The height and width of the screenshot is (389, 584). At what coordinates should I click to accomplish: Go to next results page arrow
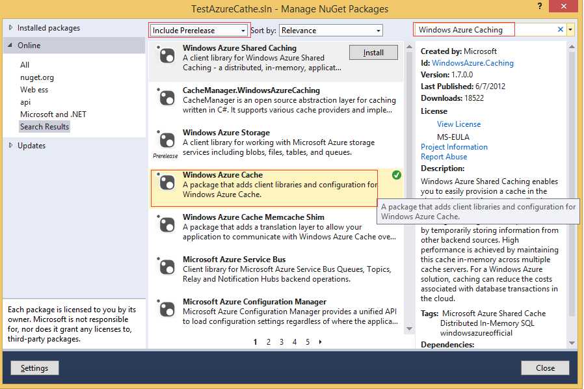321,342
